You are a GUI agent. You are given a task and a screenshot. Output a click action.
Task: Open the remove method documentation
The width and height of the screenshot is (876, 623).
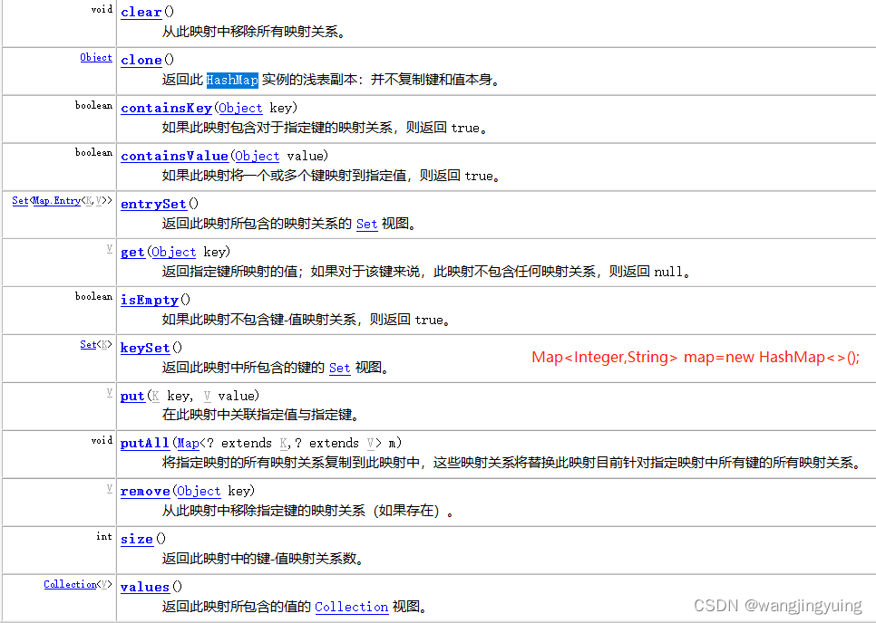click(145, 492)
